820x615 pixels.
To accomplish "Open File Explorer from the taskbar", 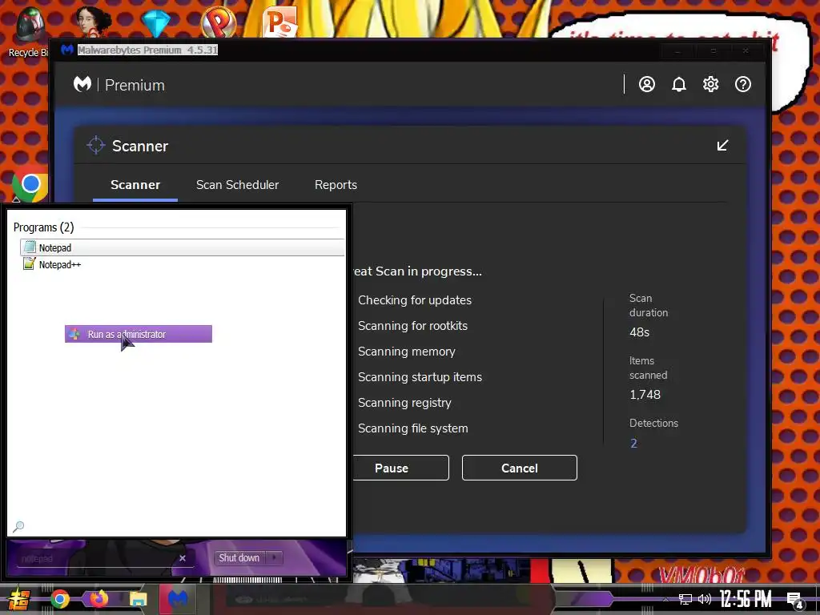I will [138, 599].
